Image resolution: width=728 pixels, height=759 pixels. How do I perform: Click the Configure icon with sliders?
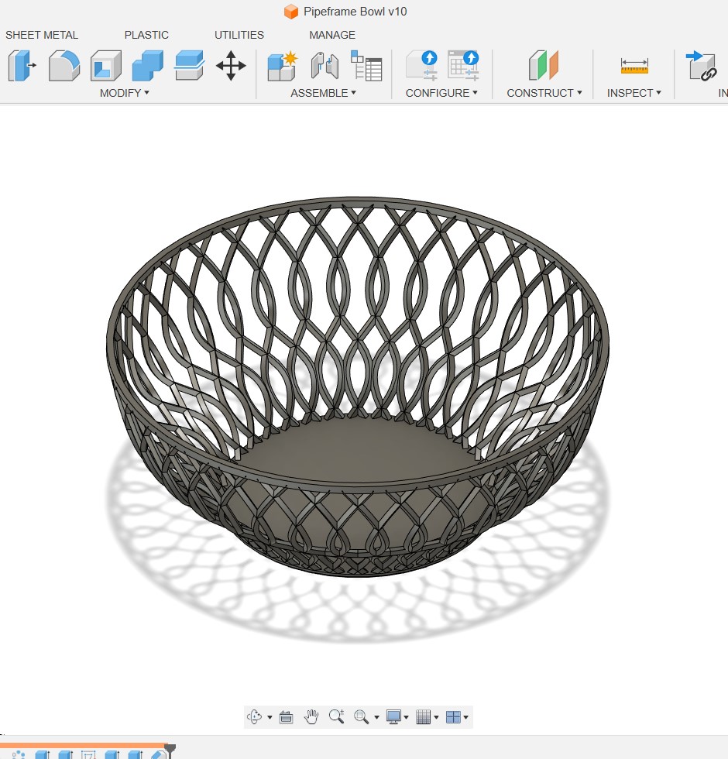pyautogui.click(x=421, y=65)
